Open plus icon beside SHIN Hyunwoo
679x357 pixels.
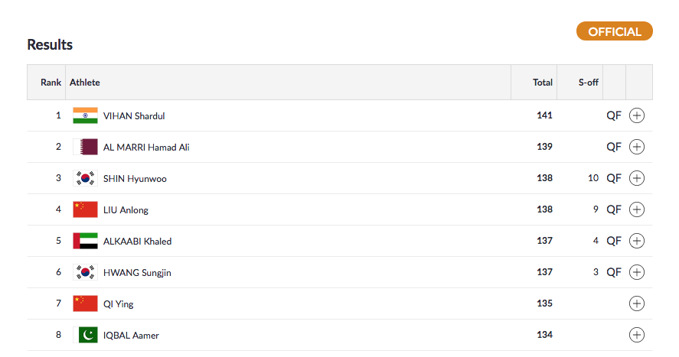[637, 178]
